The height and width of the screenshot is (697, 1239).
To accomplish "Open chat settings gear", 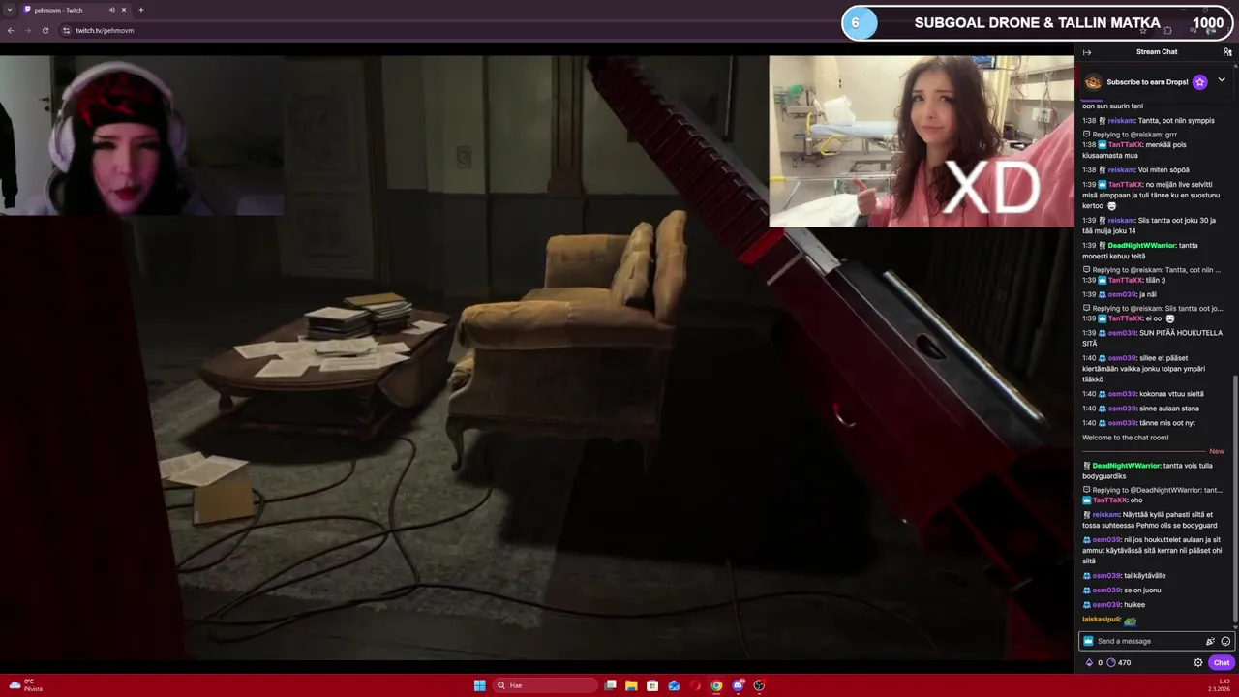I will click(1198, 663).
